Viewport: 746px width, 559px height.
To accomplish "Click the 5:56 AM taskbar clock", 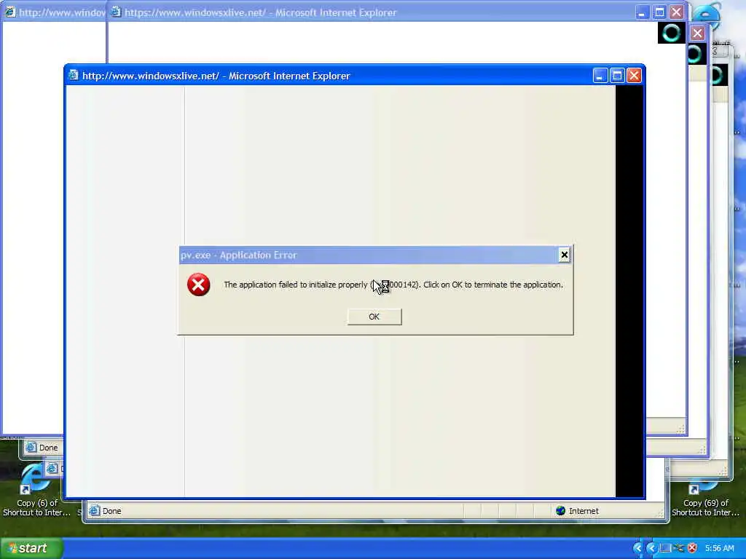I will coord(719,548).
